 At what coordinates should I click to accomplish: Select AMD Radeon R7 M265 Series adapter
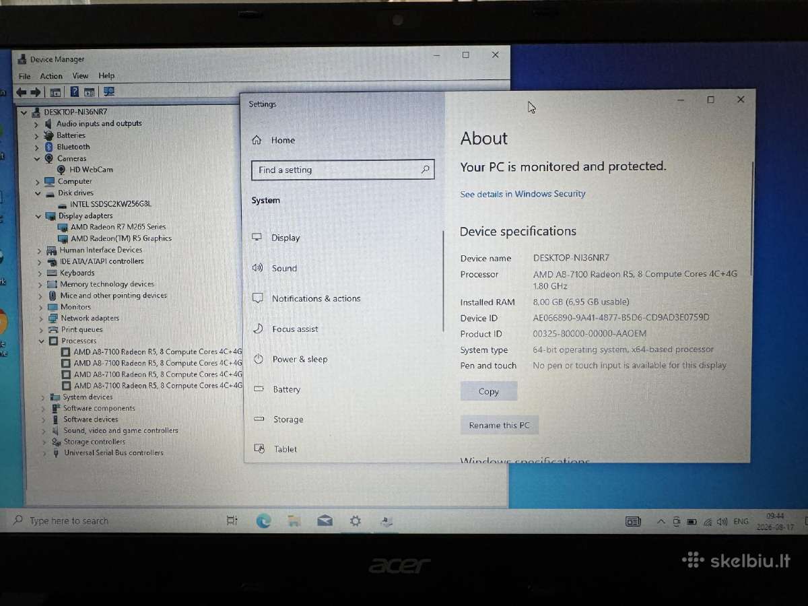click(x=118, y=227)
